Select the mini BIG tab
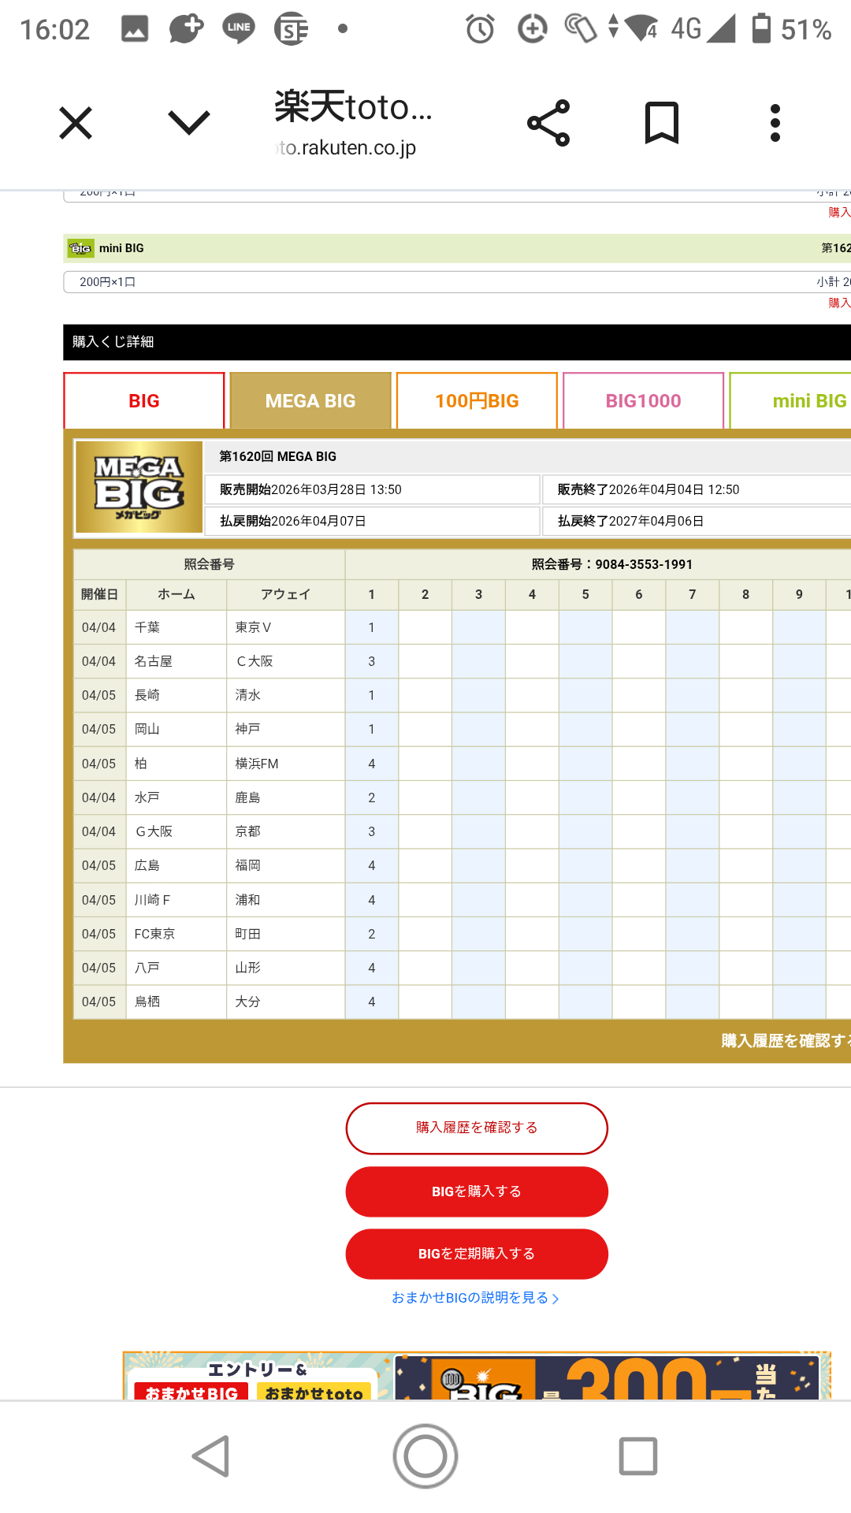The image size is (851, 1513). click(x=796, y=401)
